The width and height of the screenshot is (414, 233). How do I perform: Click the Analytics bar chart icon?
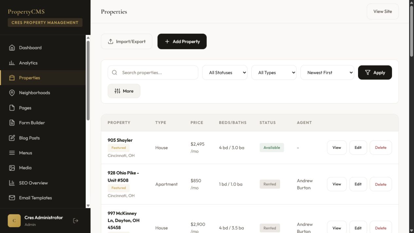(12, 63)
